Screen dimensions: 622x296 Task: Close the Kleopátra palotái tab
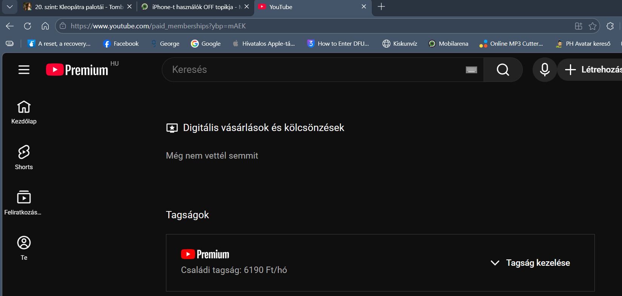[x=129, y=7]
